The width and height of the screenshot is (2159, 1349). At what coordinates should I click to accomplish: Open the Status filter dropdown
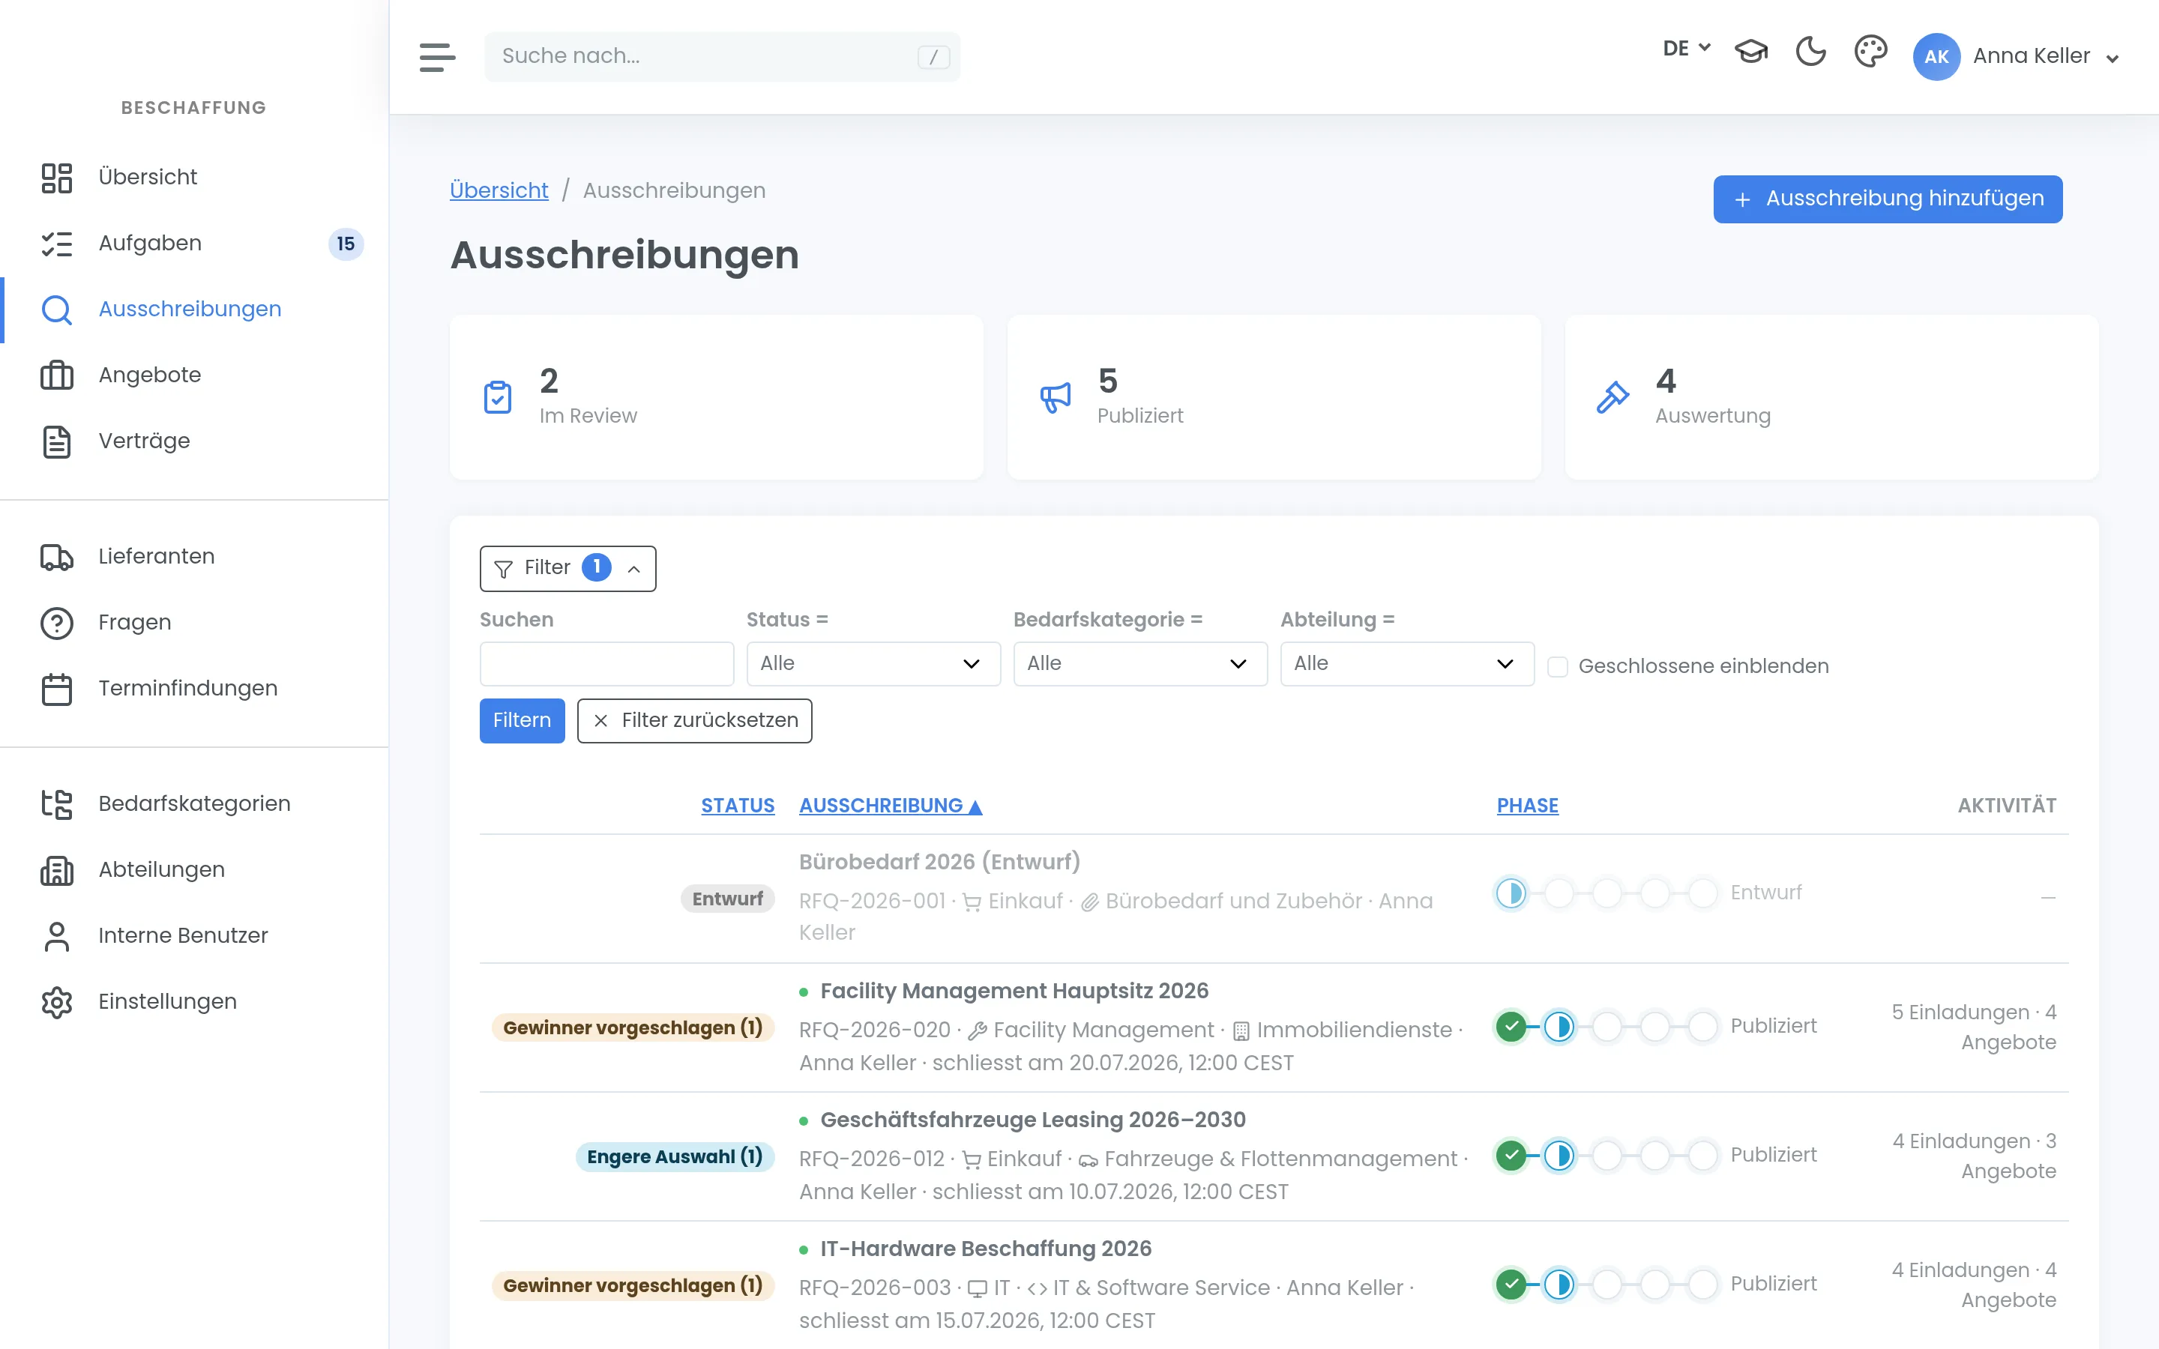[873, 664]
